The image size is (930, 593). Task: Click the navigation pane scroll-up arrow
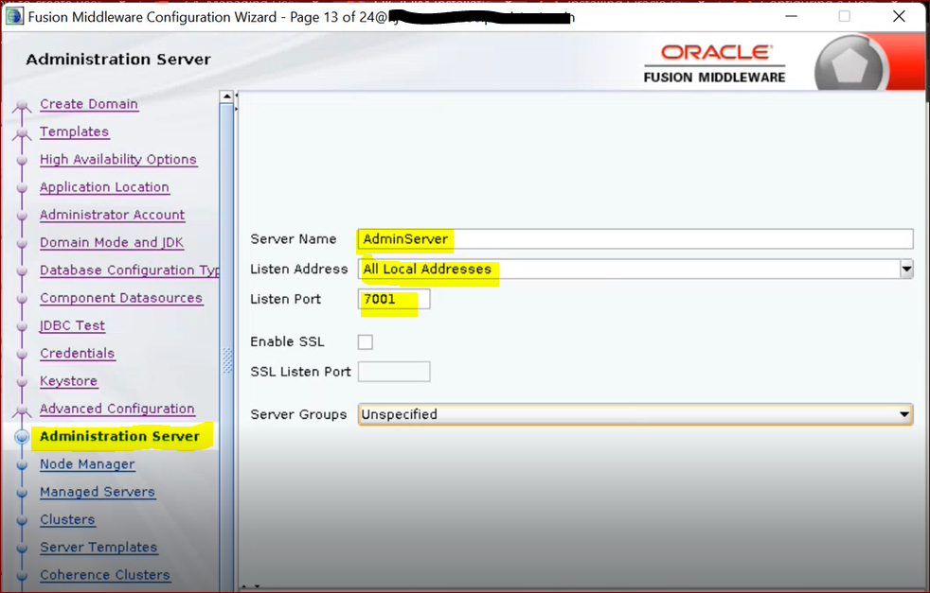point(226,96)
